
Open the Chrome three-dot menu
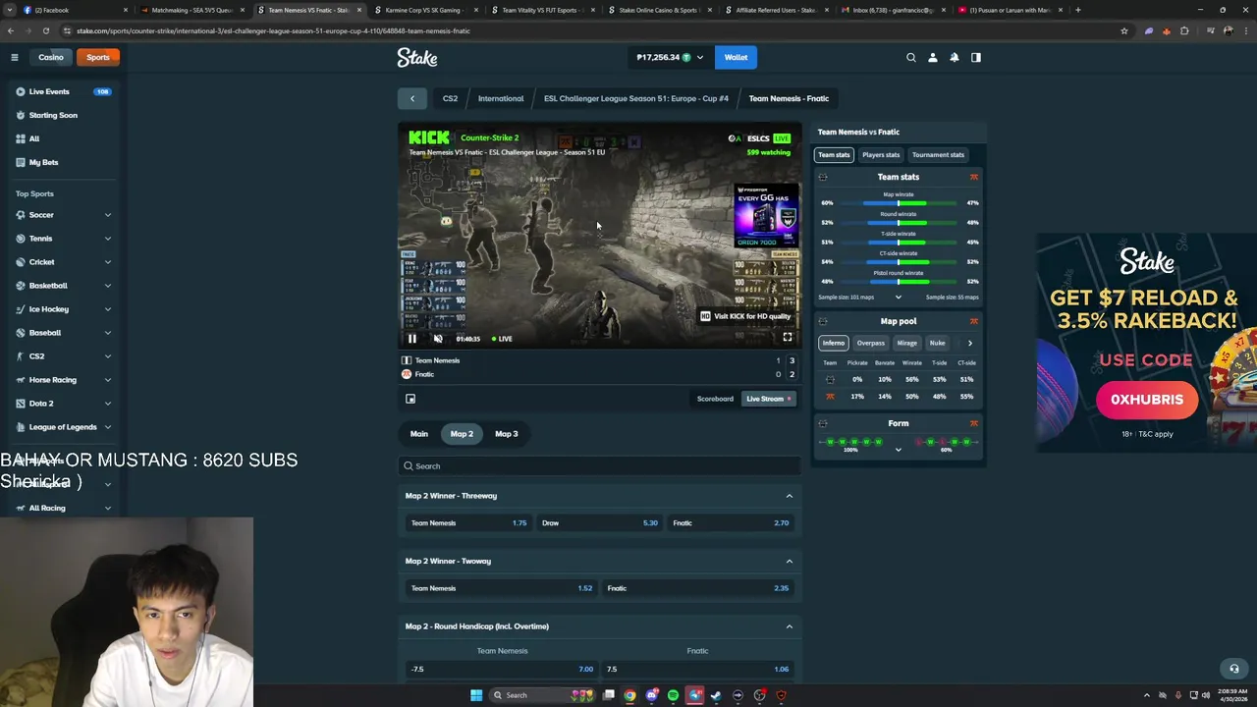[1245, 30]
